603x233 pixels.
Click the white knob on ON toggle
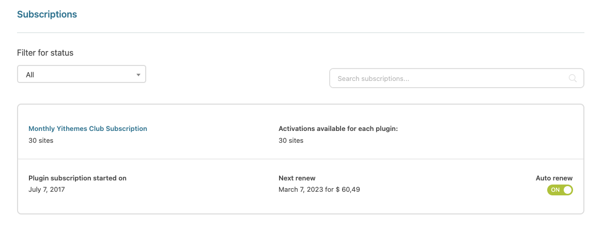click(x=568, y=190)
